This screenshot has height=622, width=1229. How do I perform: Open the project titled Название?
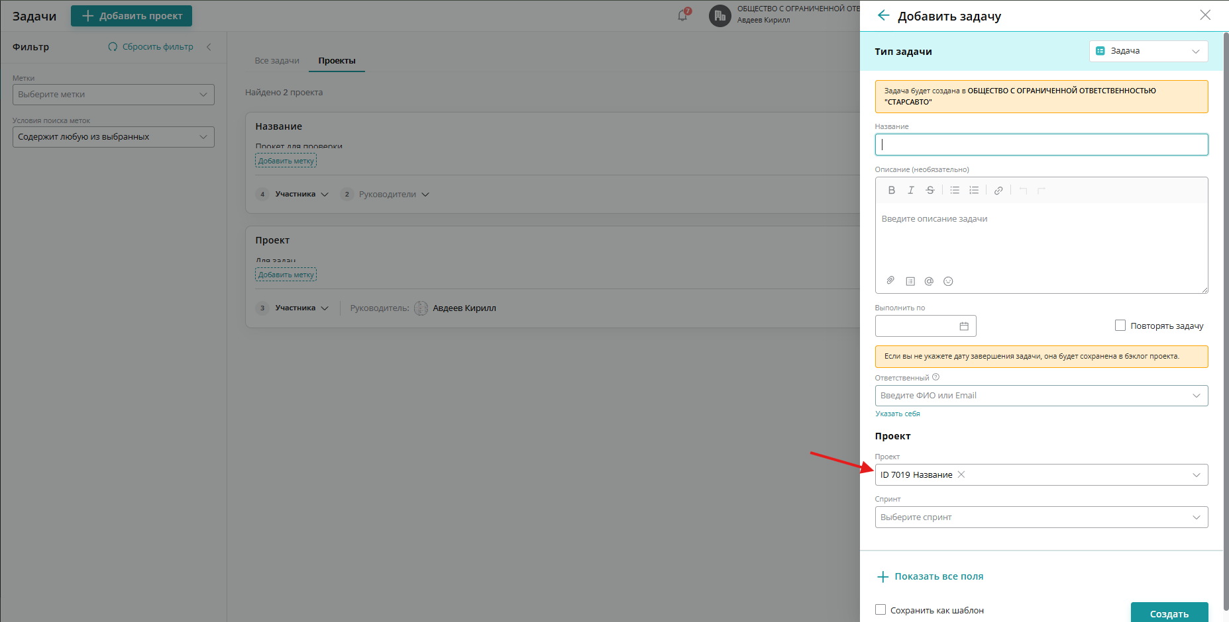point(279,126)
